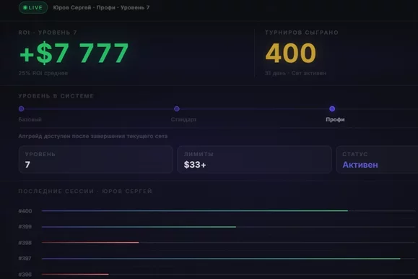Click the '#399' session label

tap(25, 227)
